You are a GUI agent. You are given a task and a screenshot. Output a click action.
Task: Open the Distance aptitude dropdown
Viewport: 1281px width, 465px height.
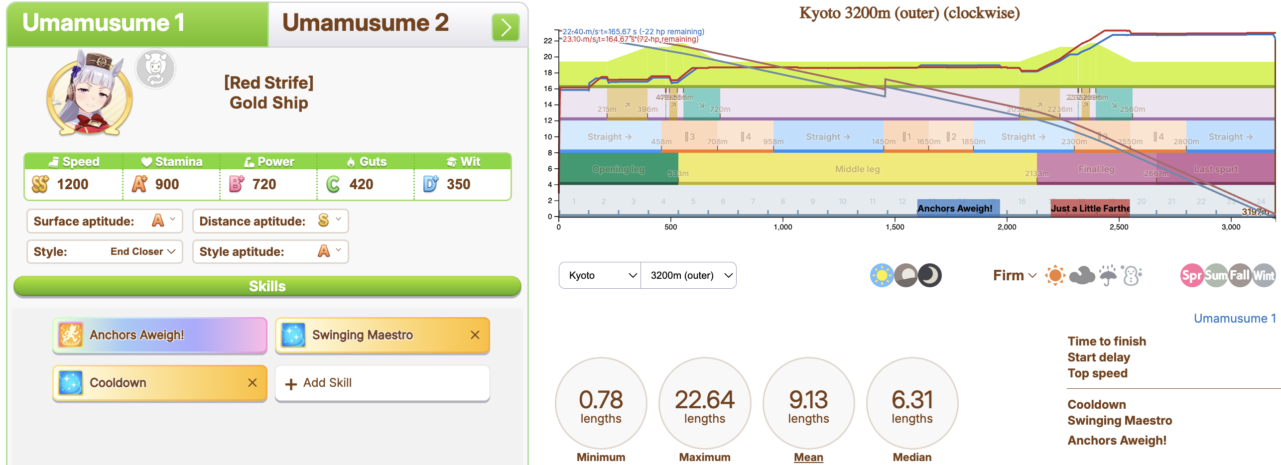(x=270, y=221)
